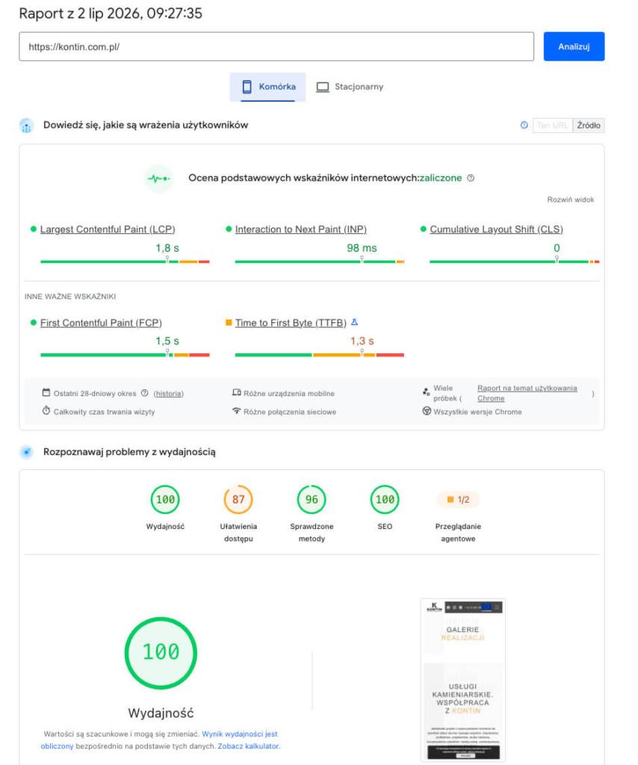Click the URL input field

276,47
